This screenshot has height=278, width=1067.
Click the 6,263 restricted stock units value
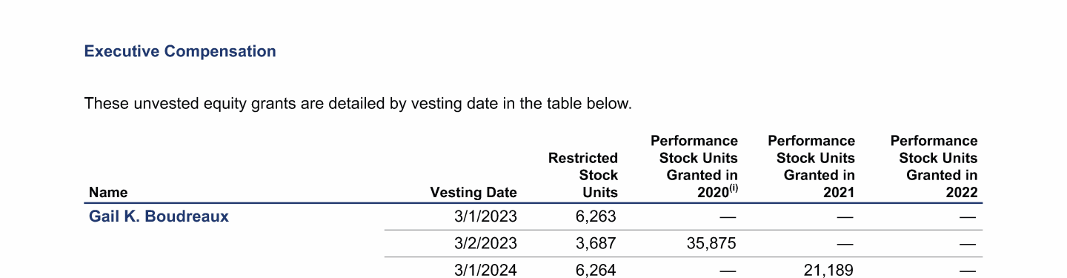coord(596,216)
